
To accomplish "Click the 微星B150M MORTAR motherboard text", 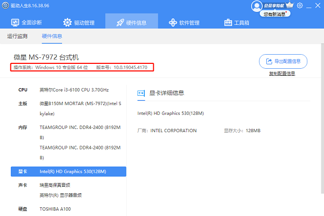I will click(80, 108).
